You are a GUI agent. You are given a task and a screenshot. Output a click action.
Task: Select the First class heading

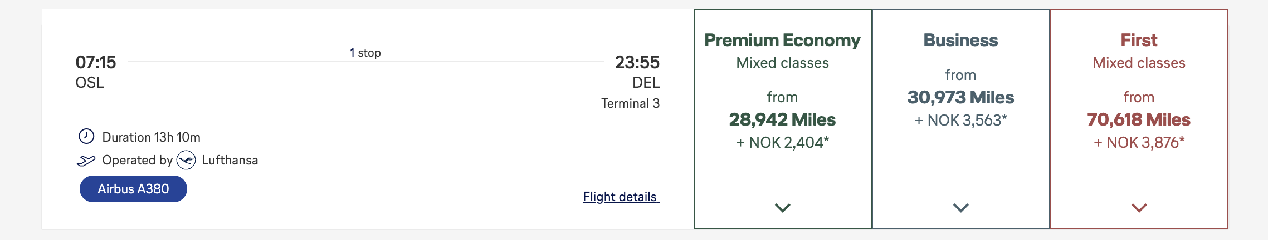(1139, 40)
